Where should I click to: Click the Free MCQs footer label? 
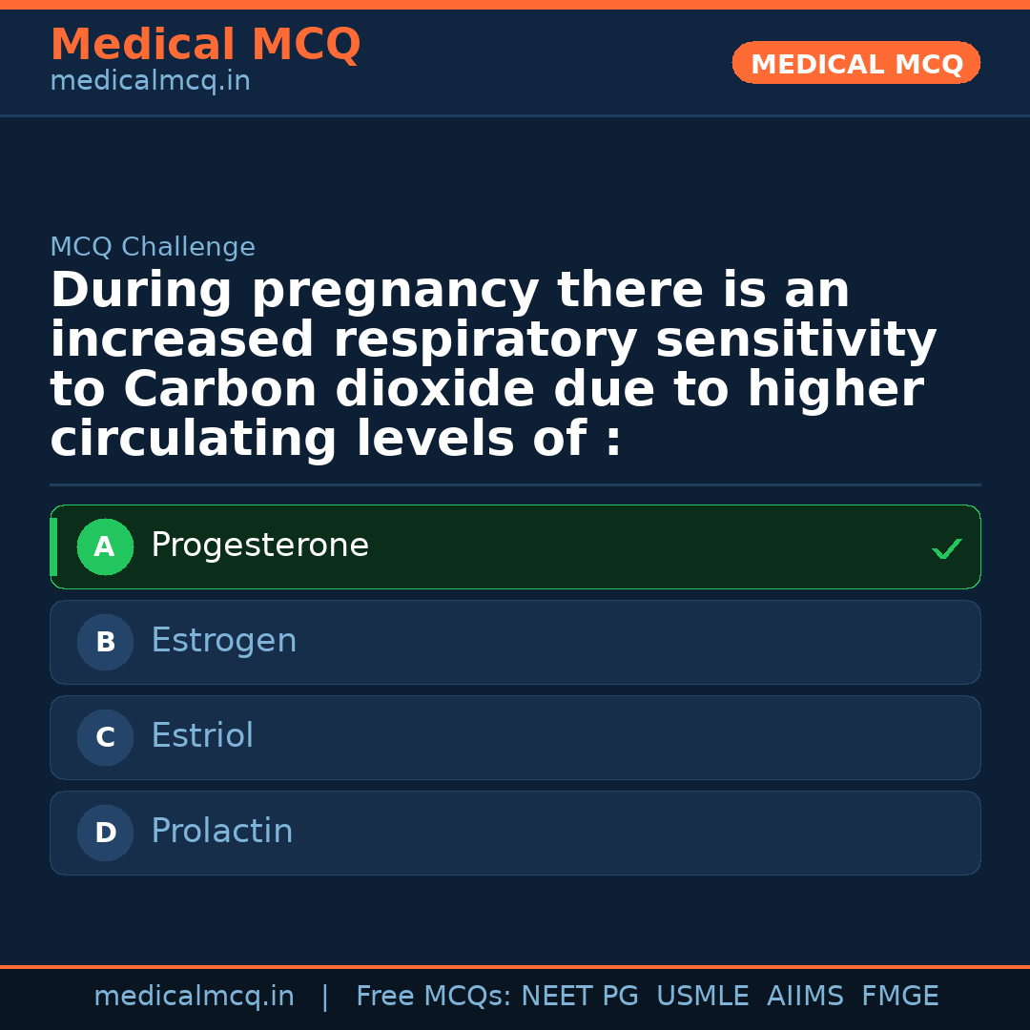coord(434,997)
